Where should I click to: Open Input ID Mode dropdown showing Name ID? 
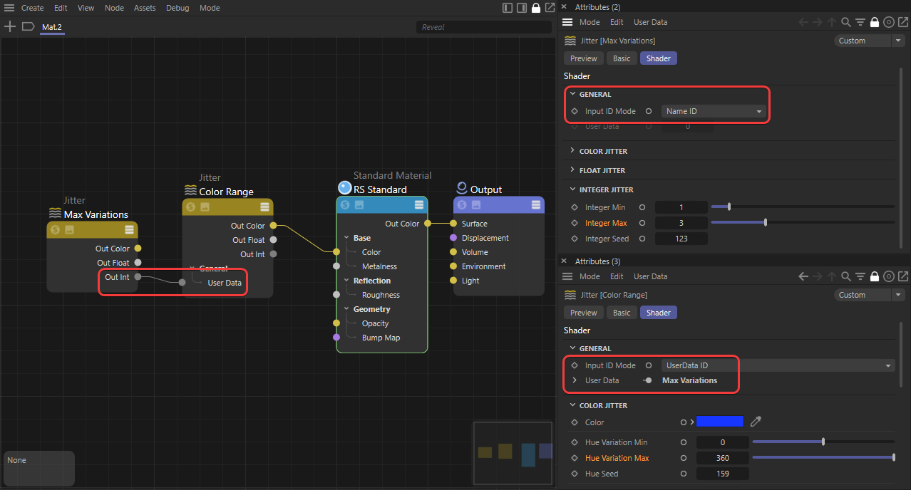point(714,111)
